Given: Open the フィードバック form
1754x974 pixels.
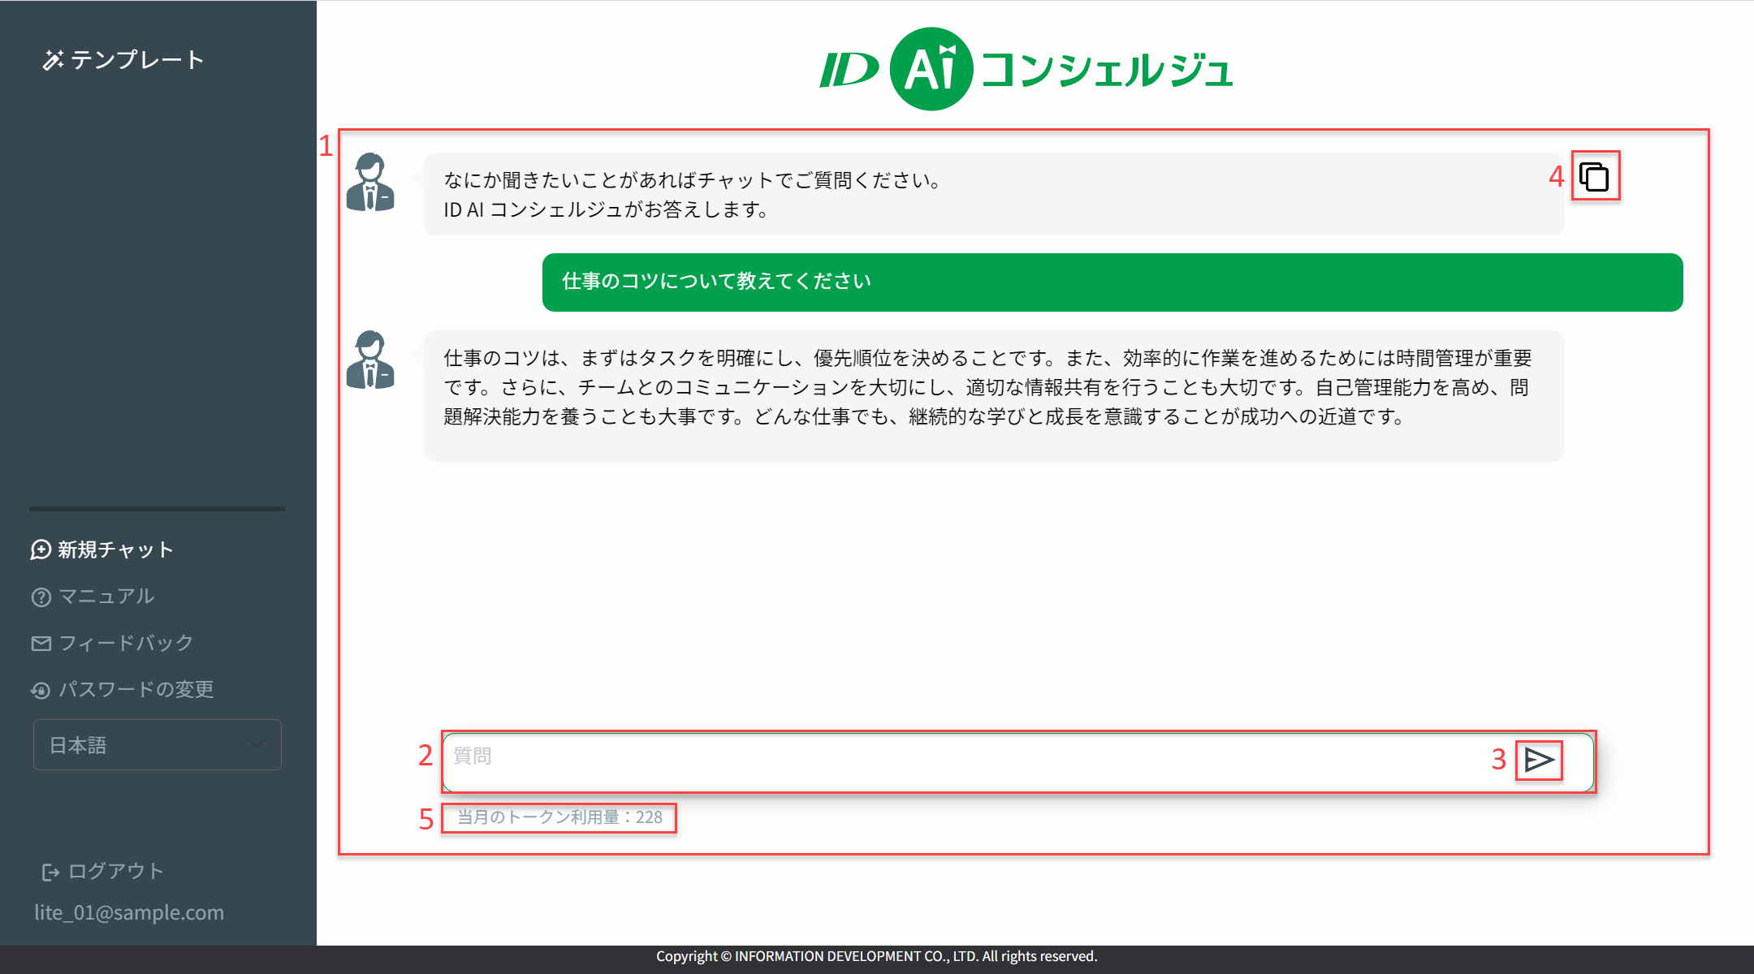Looking at the screenshot, I should click(x=112, y=643).
